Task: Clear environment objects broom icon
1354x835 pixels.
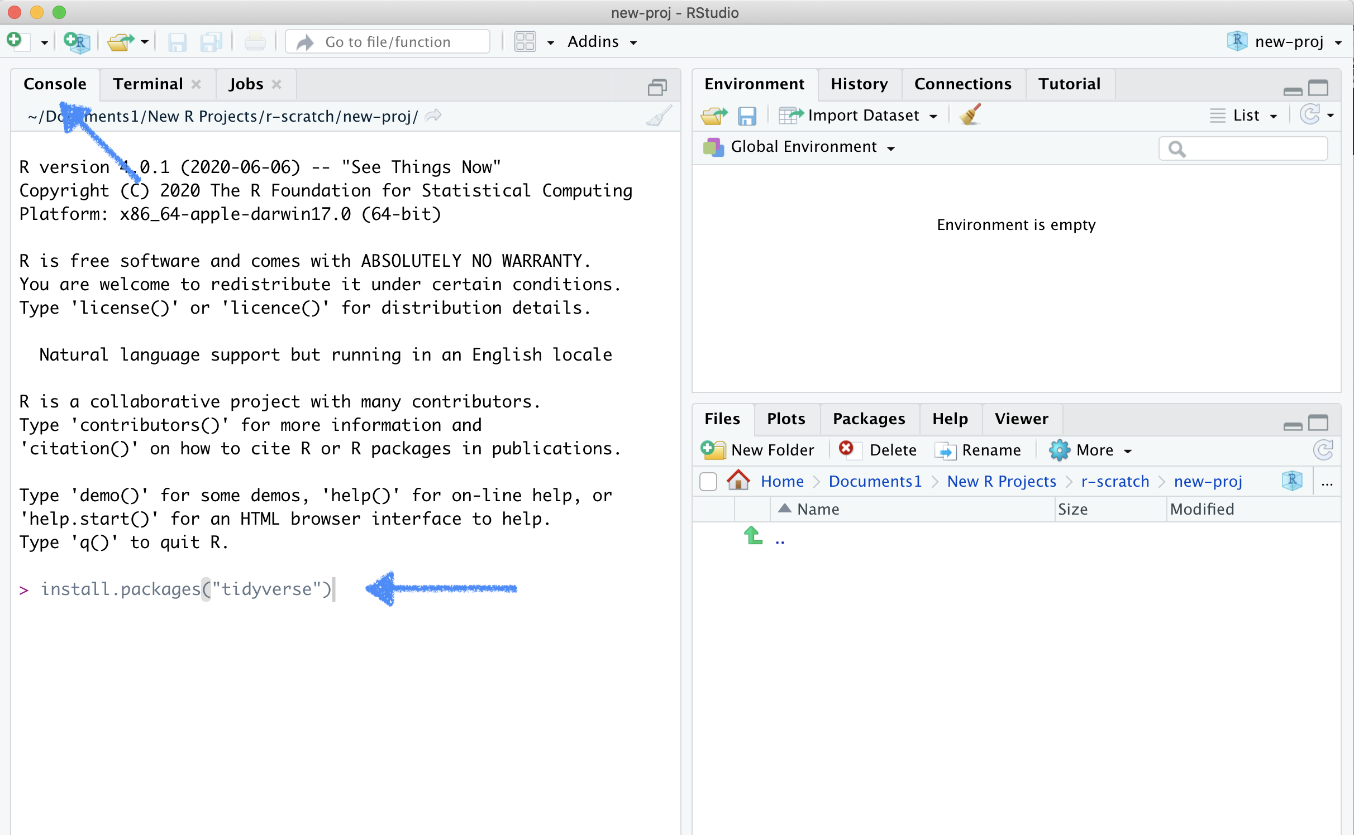Action: click(x=970, y=115)
